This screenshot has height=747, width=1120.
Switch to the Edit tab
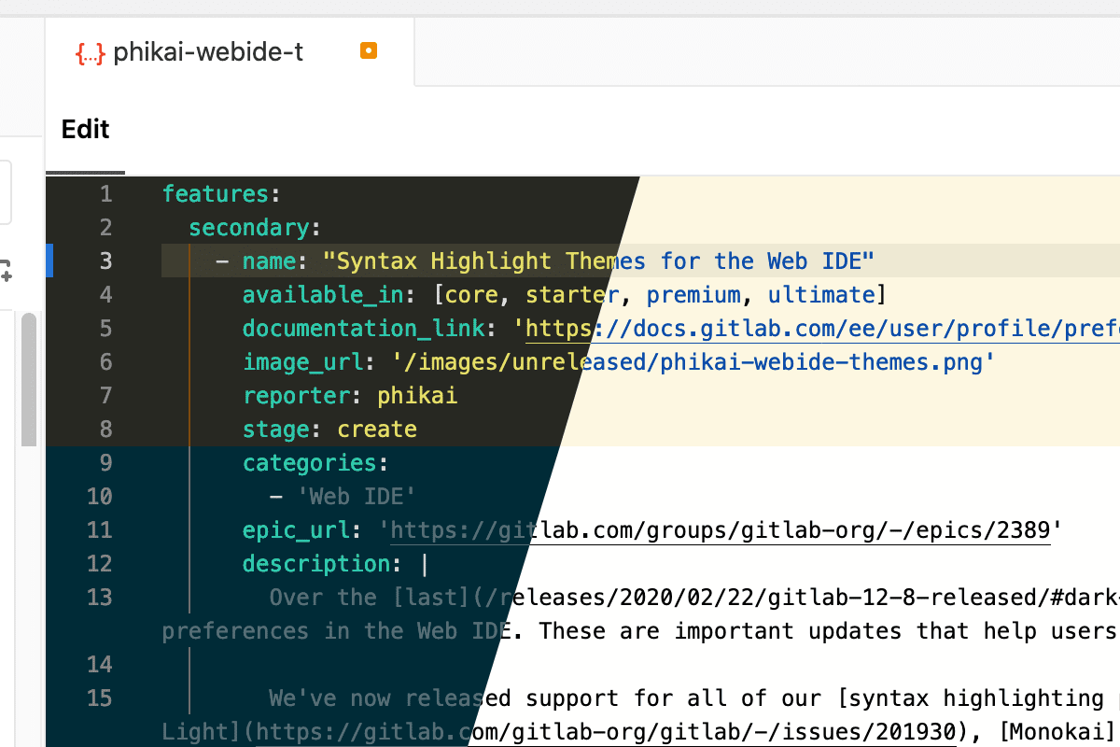click(85, 129)
